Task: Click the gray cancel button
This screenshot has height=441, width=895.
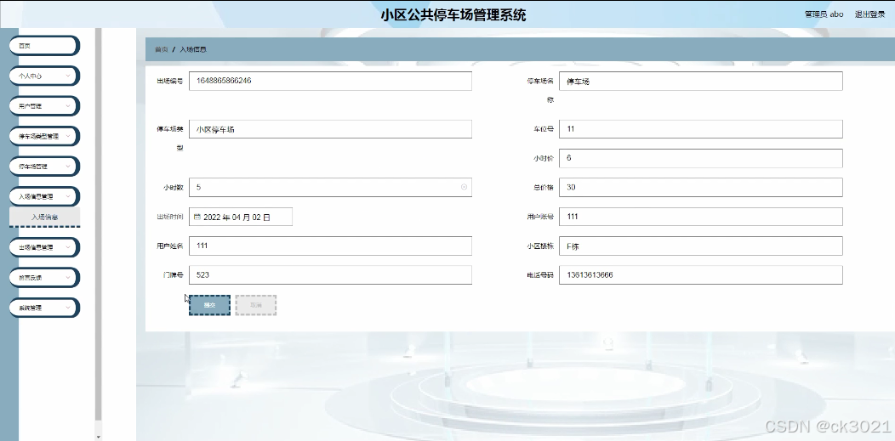Action: (256, 305)
